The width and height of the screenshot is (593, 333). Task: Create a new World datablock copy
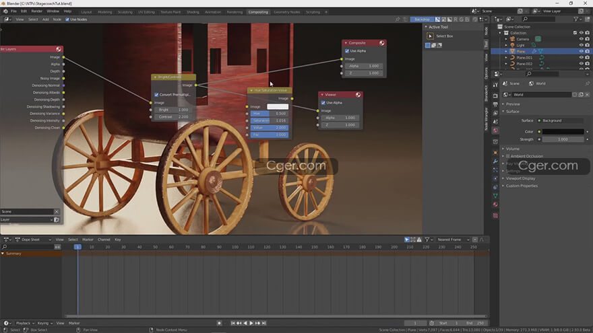coord(581,95)
